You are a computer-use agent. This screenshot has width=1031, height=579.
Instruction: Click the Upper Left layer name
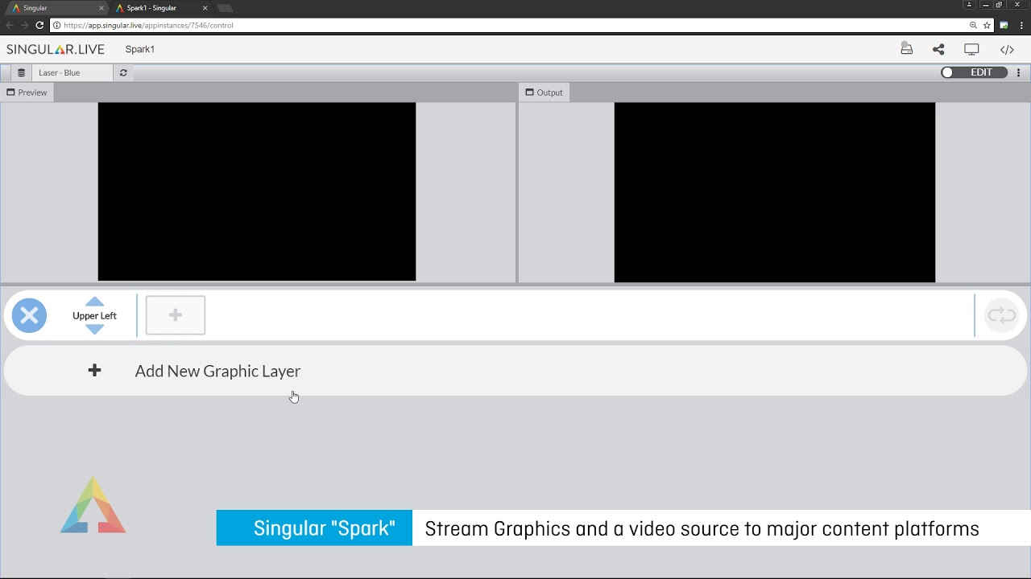coord(94,316)
